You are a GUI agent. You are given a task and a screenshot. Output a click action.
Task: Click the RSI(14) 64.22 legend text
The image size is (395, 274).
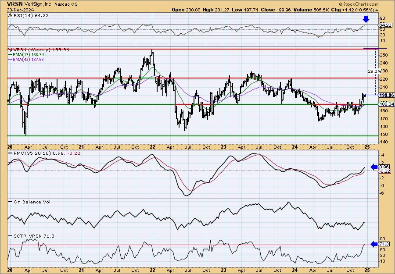30,16
